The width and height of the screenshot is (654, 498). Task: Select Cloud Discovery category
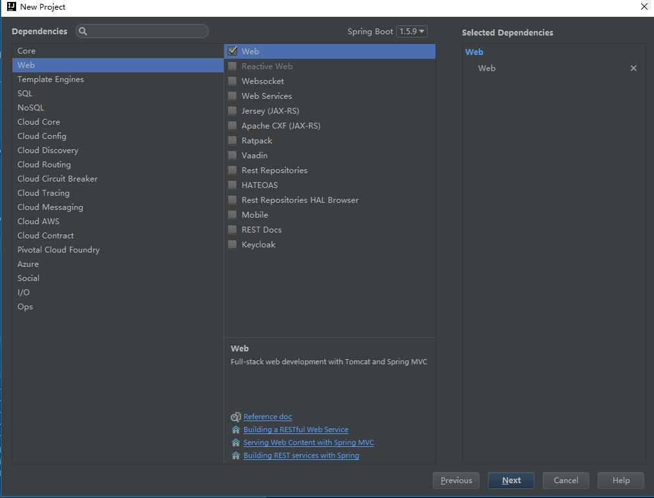click(118, 150)
